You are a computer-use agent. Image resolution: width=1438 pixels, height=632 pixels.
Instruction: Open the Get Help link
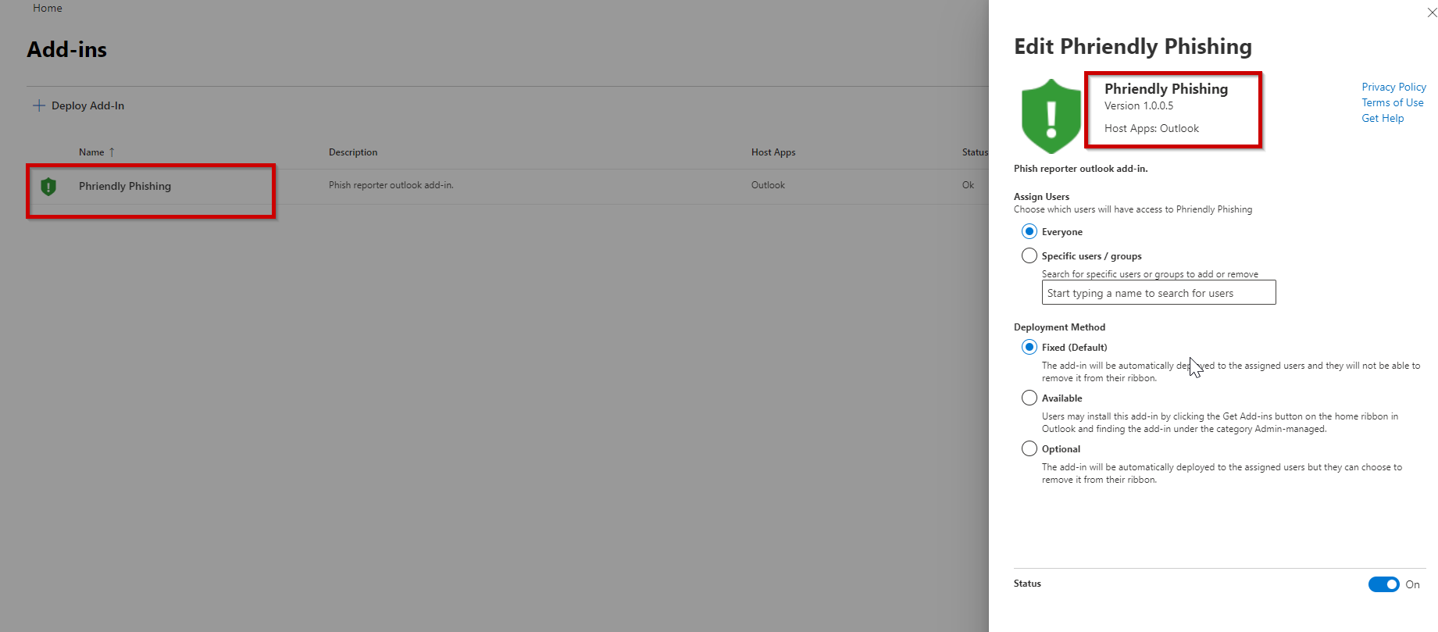1383,118
